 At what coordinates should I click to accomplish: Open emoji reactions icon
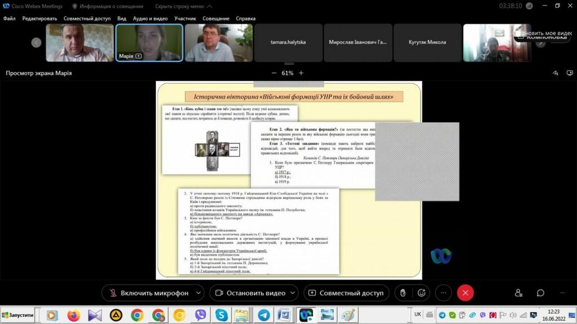(x=421, y=293)
